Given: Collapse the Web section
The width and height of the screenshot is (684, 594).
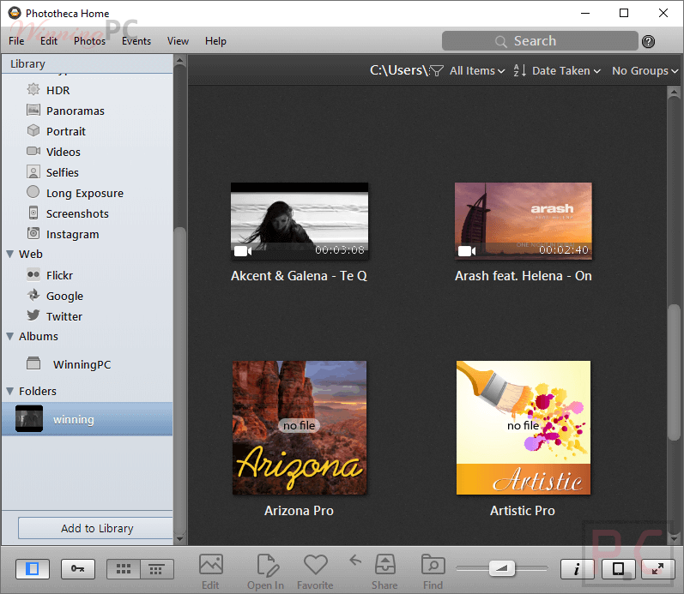Looking at the screenshot, I should 10,254.
